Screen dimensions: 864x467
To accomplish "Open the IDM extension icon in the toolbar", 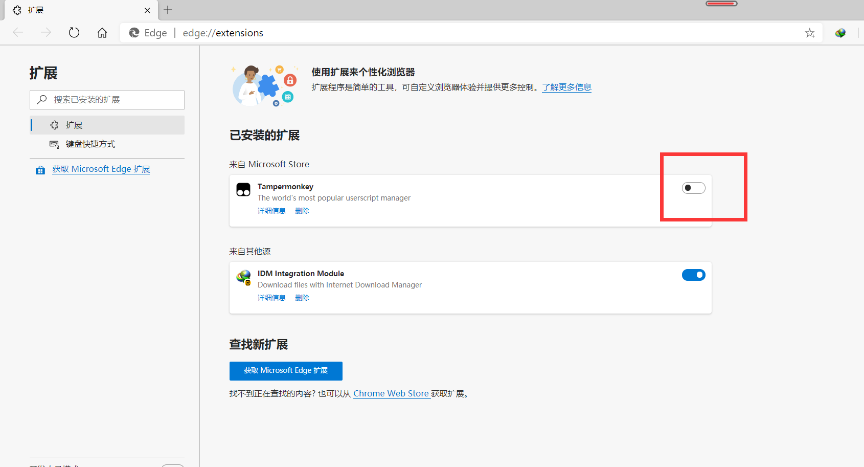I will click(840, 33).
